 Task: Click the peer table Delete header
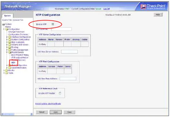[x=68, y=66]
